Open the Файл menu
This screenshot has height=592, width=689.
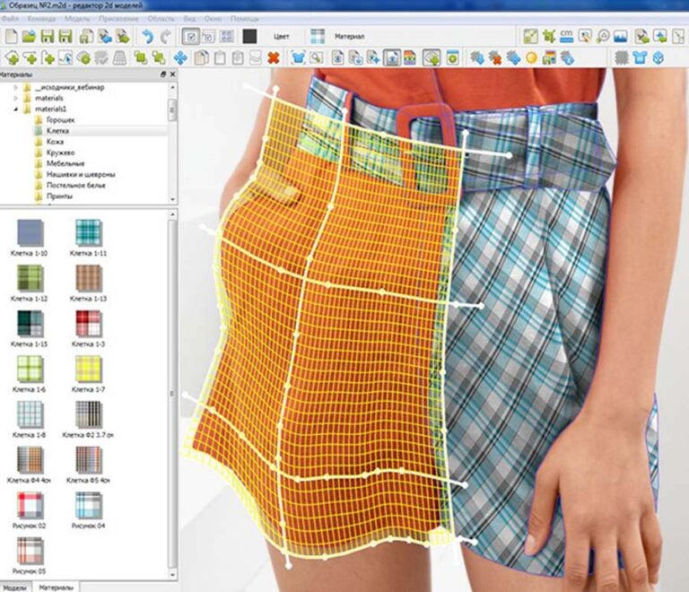pyautogui.click(x=10, y=19)
